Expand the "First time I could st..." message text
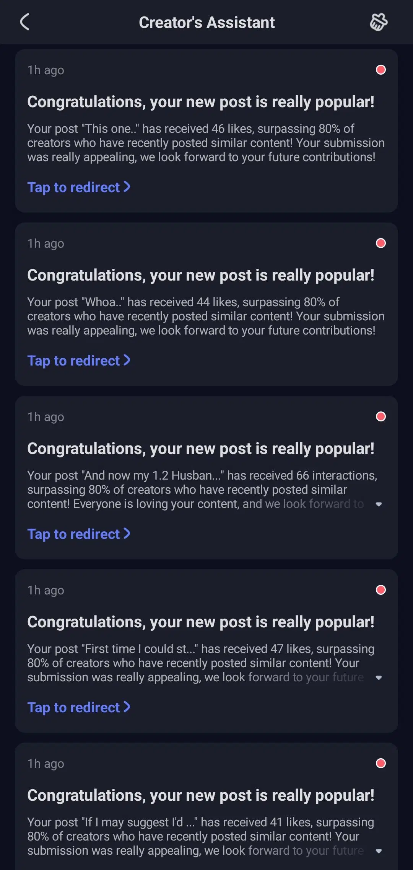This screenshot has width=413, height=870. [x=379, y=678]
